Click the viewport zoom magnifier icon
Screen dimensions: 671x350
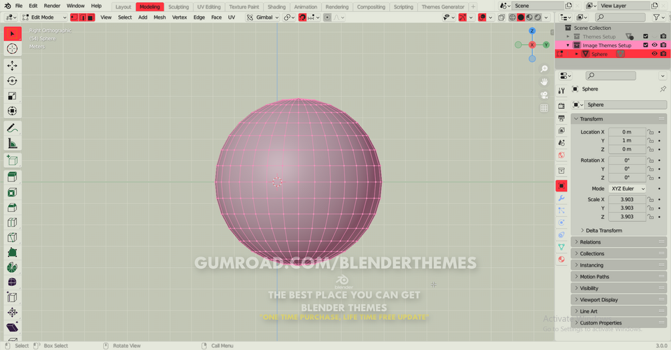544,69
